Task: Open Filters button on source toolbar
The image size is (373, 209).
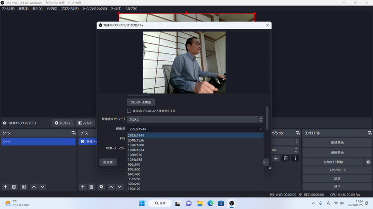Action: [85, 123]
